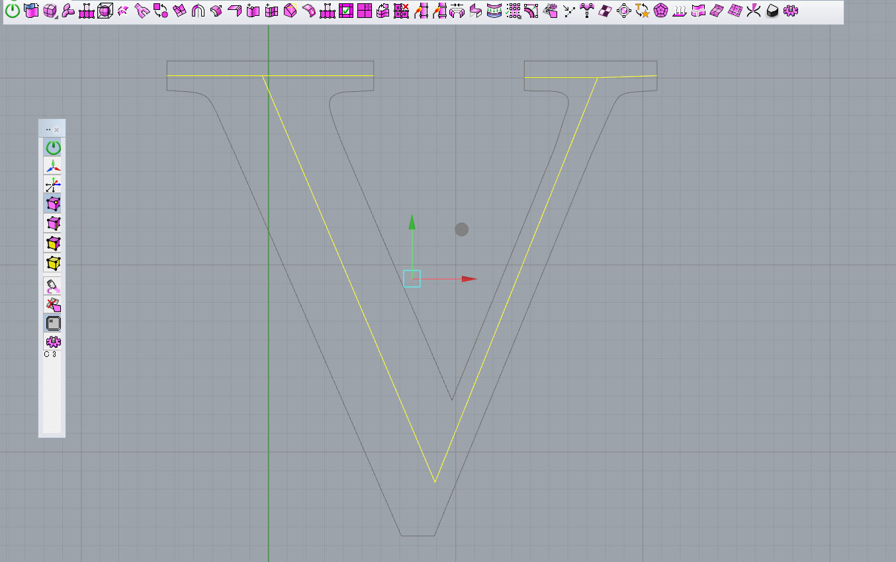896x562 pixels.
Task: Select the layered surface with arrow icon
Action: pyautogui.click(x=382, y=11)
